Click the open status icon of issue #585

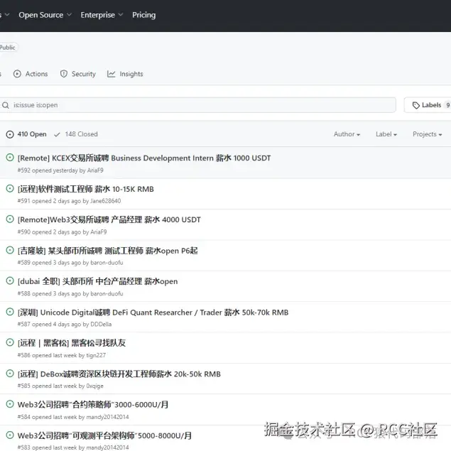click(10, 374)
